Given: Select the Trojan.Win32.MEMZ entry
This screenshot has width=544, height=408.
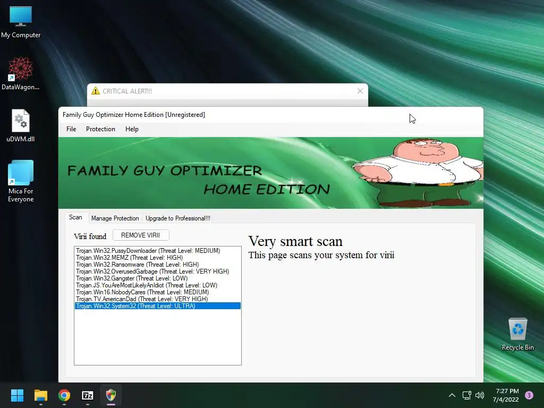Looking at the screenshot, I should tap(157, 258).
